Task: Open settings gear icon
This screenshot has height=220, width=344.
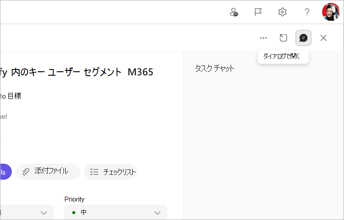Action: point(282,12)
